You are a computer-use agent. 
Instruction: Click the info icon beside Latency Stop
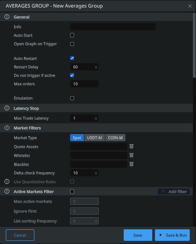pos(7,108)
